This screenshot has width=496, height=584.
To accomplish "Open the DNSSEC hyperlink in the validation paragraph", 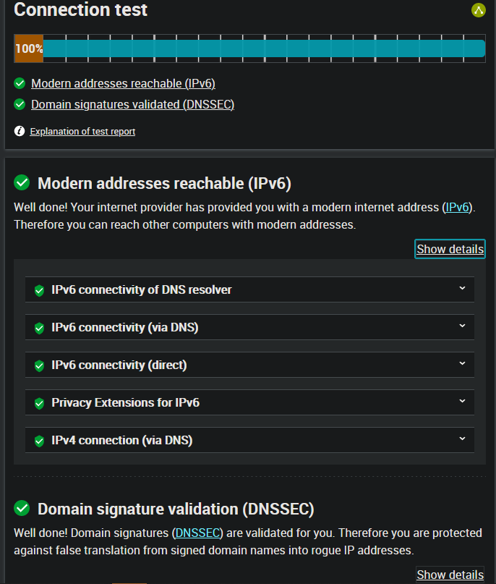I will coord(197,533).
